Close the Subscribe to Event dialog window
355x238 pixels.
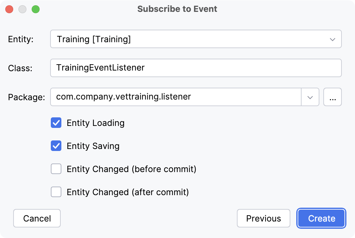[9, 9]
